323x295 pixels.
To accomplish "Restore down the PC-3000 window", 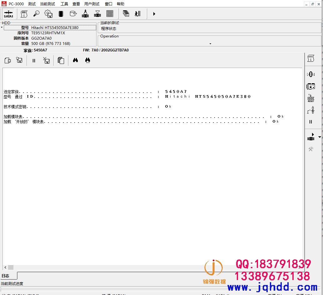I will pyautogui.click(x=312, y=4).
